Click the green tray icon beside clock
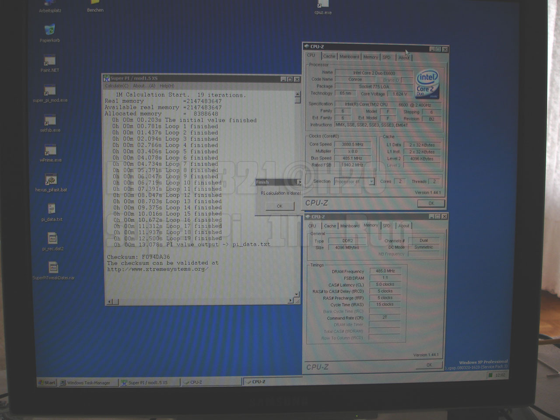The width and height of the screenshot is (560, 420). 490,375
